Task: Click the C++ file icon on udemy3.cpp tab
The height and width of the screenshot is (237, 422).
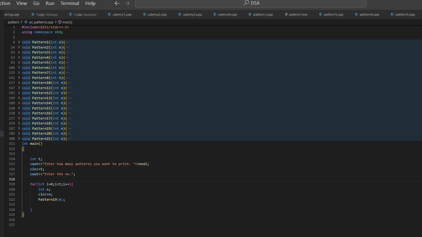Action: point(180,14)
